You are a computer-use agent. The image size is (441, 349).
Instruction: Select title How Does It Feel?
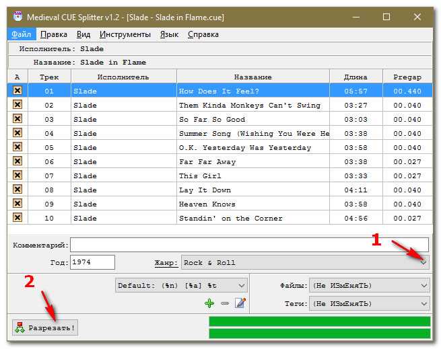[x=219, y=91]
